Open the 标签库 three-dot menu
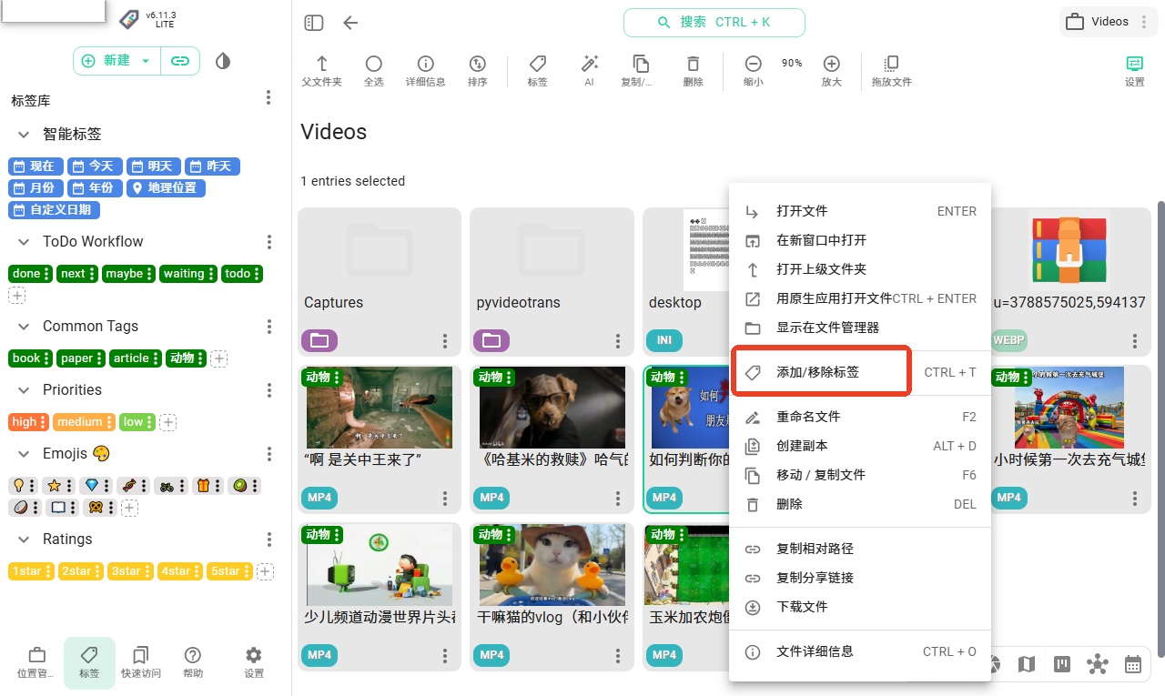1165x696 pixels. [268, 98]
